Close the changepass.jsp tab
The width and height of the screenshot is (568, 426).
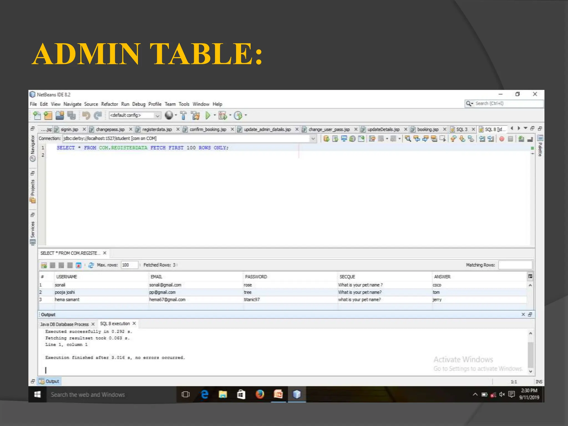[x=131, y=130]
